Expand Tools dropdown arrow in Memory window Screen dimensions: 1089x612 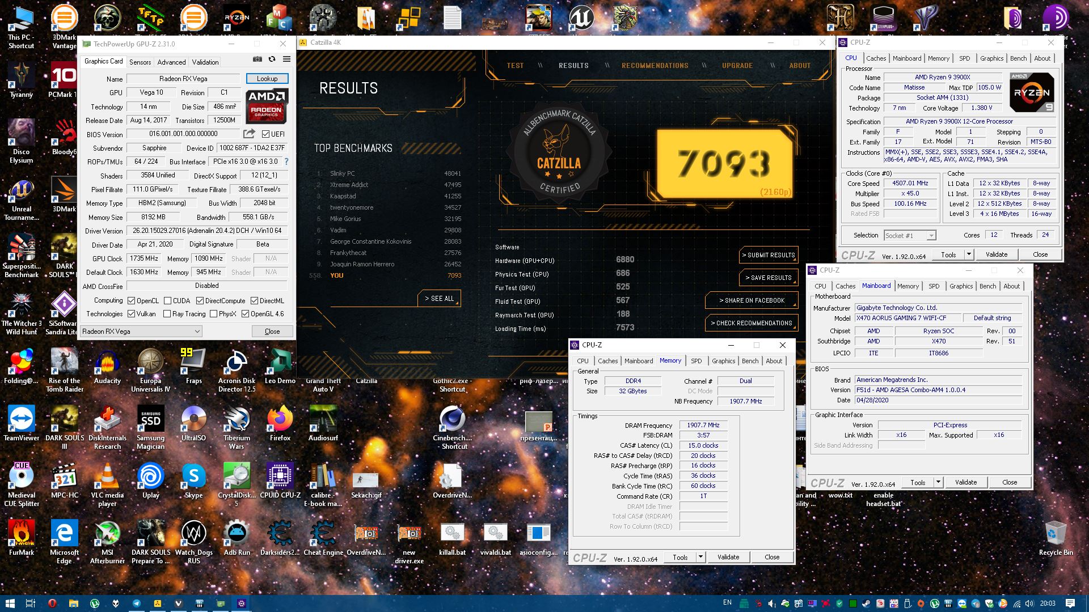pyautogui.click(x=700, y=557)
